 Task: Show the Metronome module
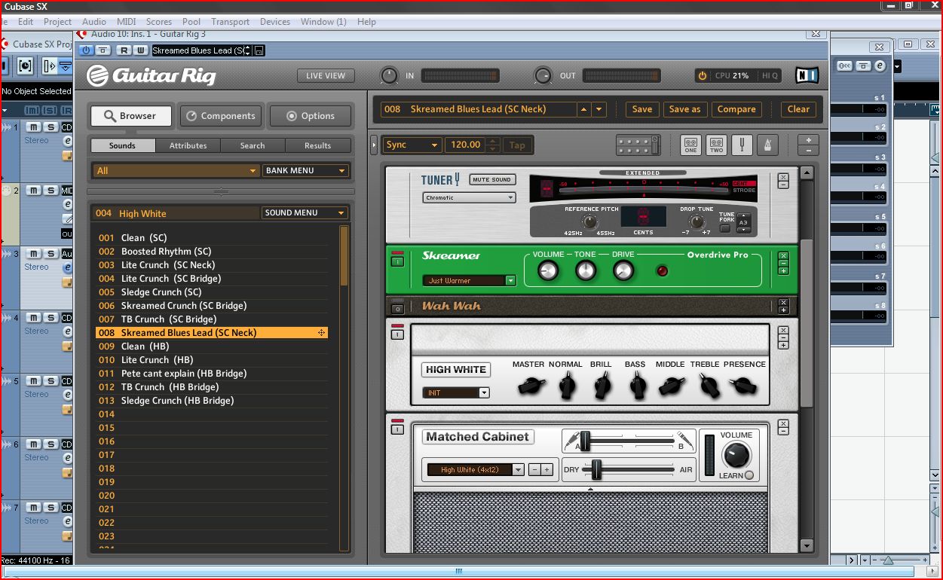coord(768,145)
